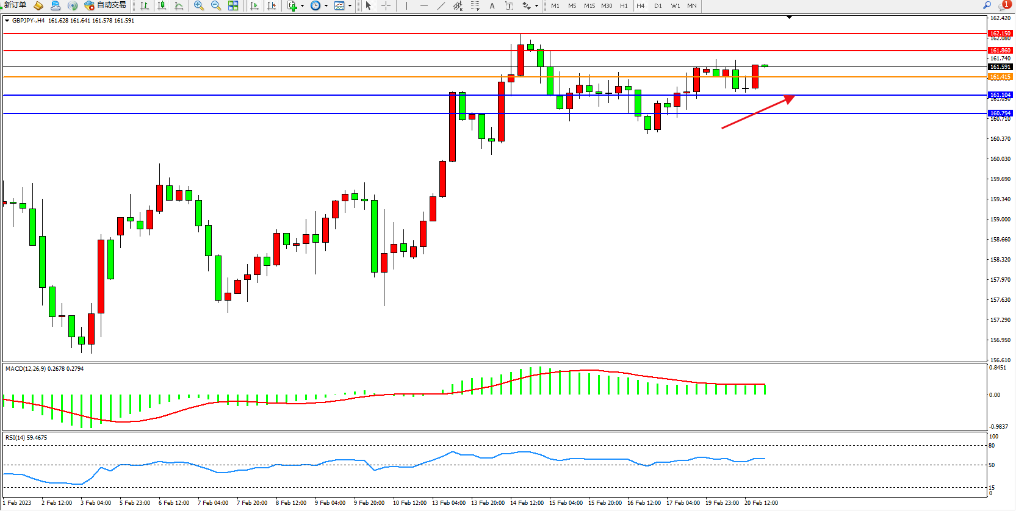This screenshot has height=511, width=1016.
Task: Select the Crosshair cursor tool
Action: [x=386, y=5]
